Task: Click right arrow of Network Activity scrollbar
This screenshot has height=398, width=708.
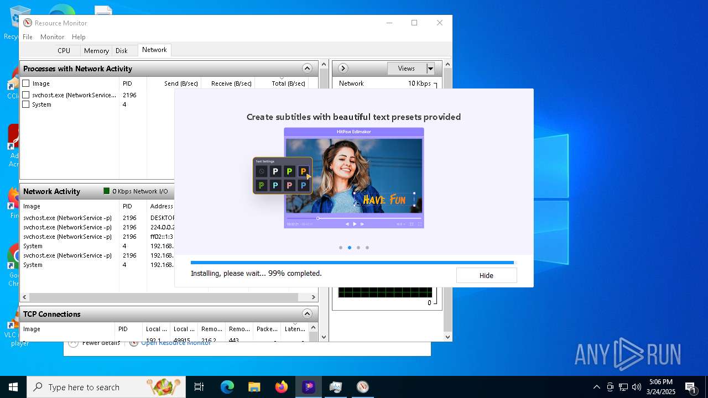Action: click(x=313, y=297)
